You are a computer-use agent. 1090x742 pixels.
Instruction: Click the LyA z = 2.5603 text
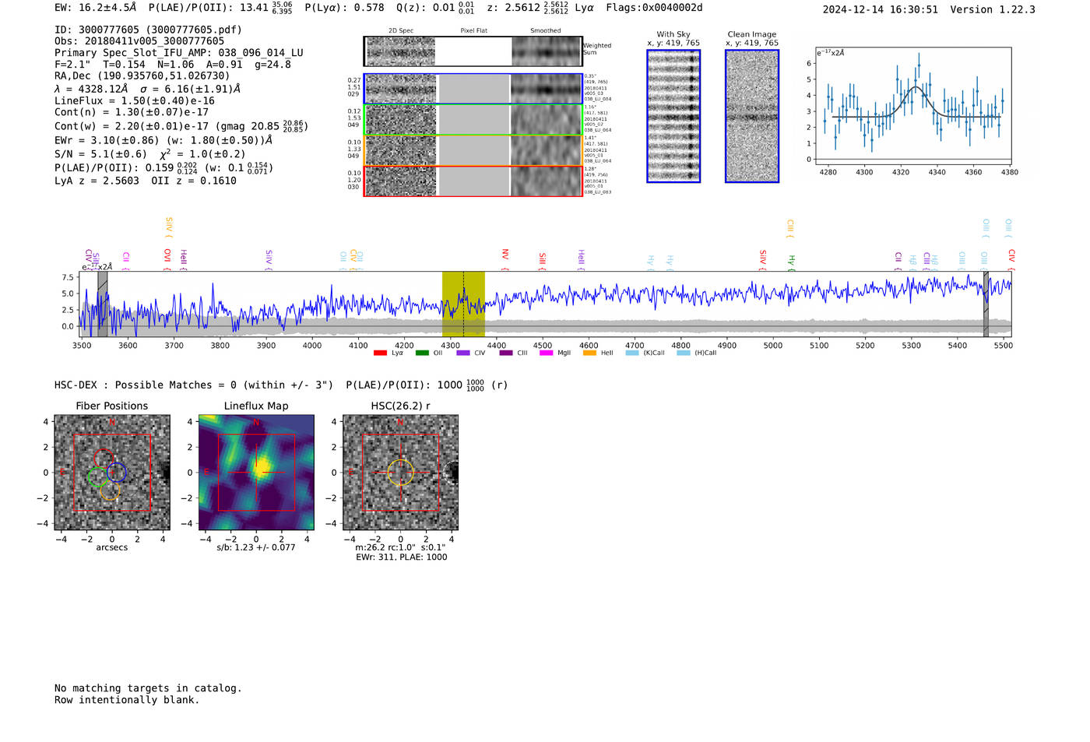[x=97, y=181]
